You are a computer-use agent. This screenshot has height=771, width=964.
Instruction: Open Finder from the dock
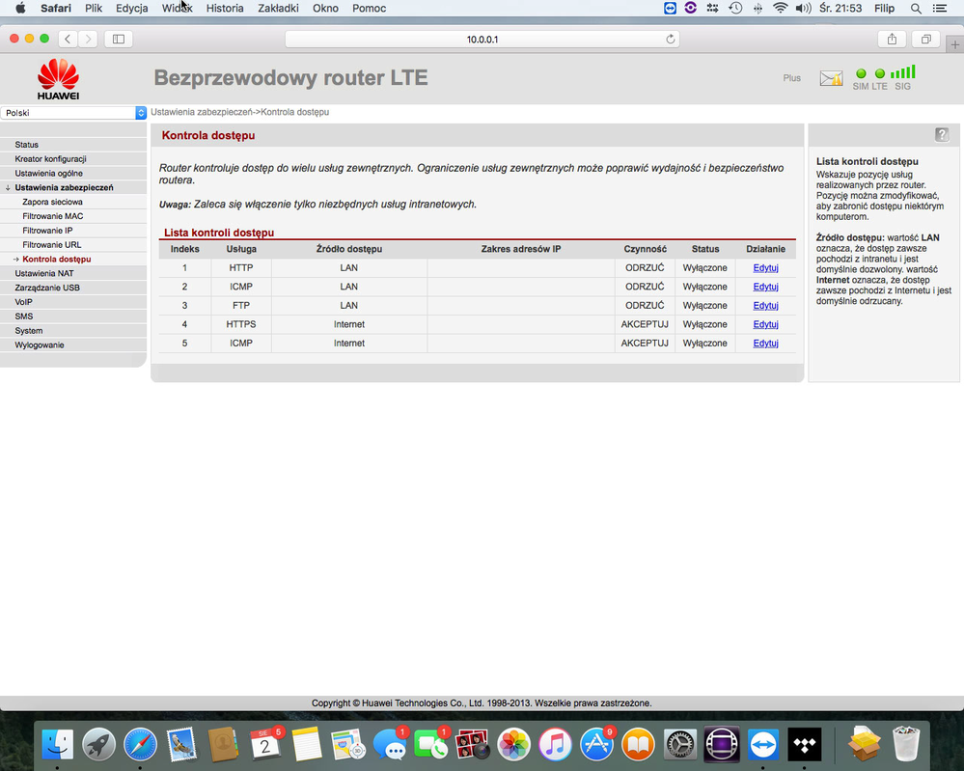click(x=58, y=745)
